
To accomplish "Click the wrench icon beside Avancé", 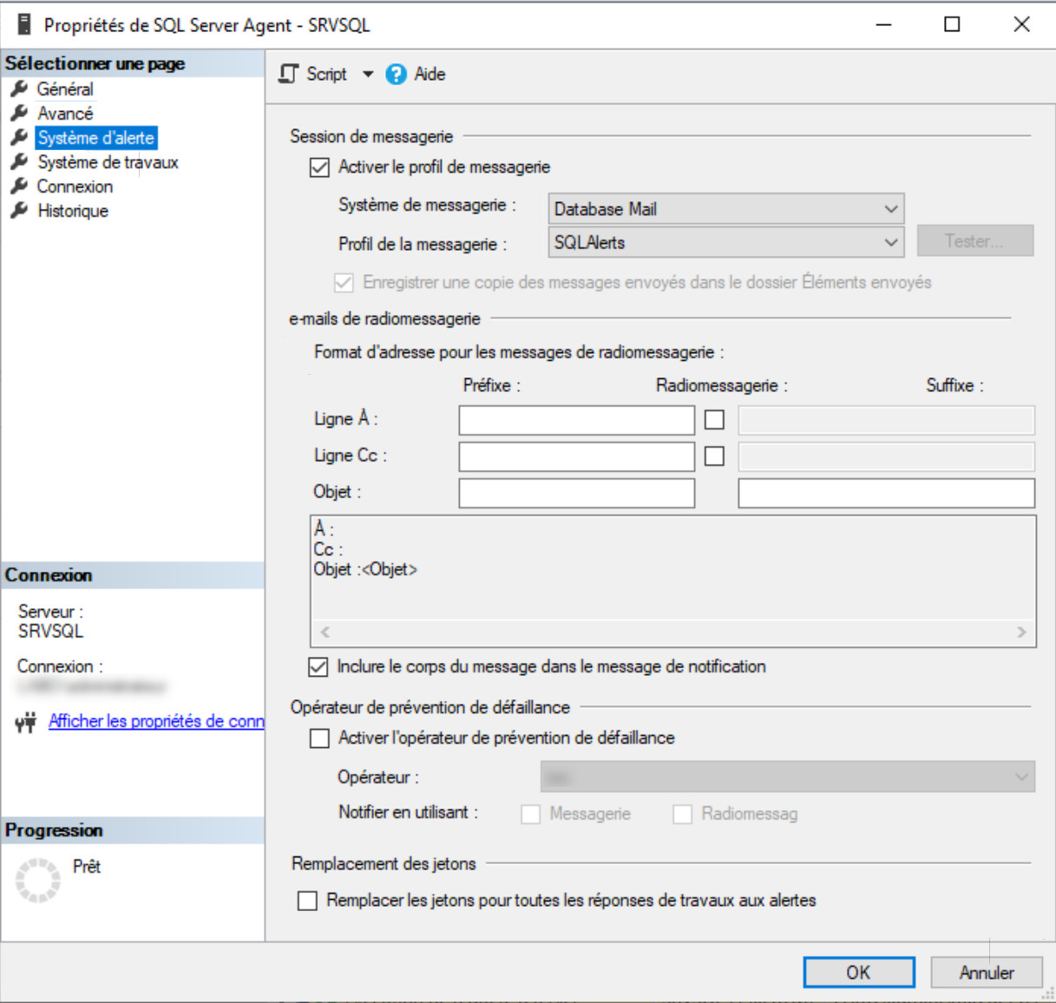I will [x=19, y=113].
